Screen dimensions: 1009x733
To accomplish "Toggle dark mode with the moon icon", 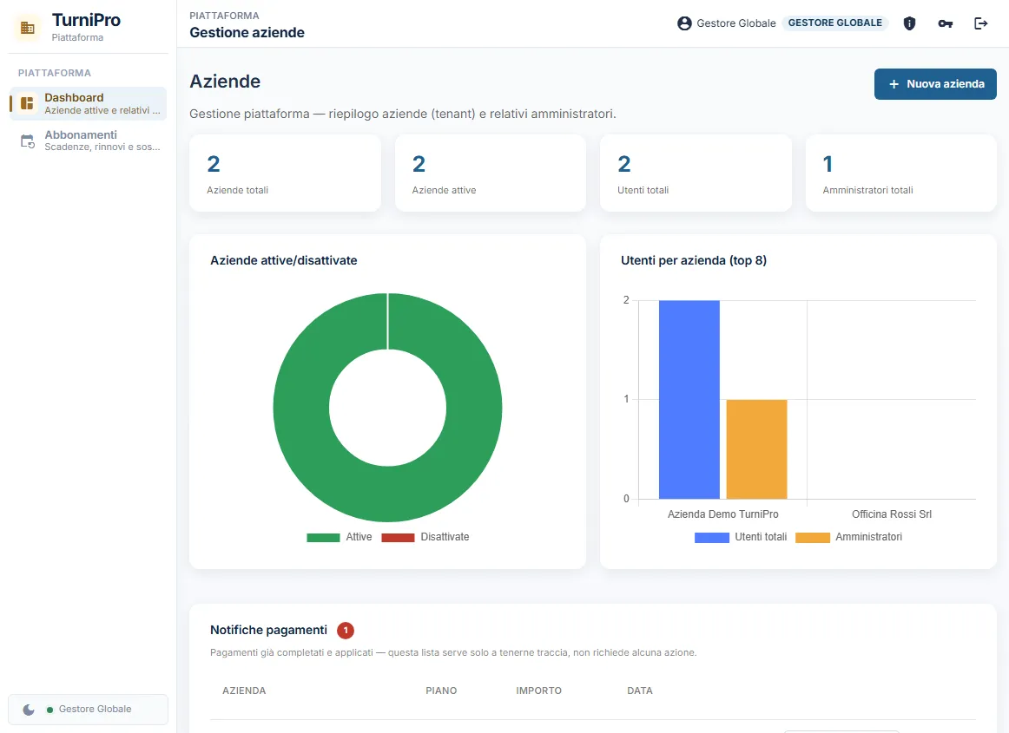I will point(29,710).
